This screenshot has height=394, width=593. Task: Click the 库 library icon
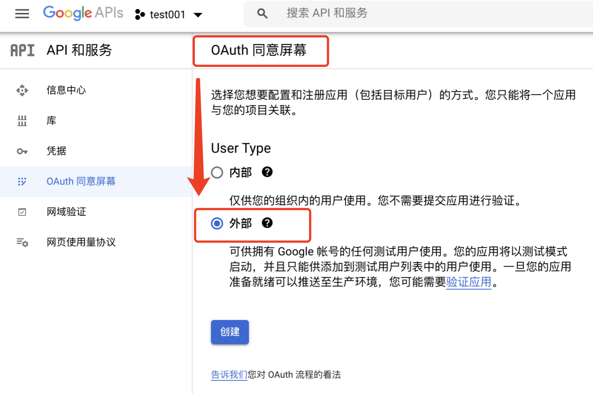[22, 120]
